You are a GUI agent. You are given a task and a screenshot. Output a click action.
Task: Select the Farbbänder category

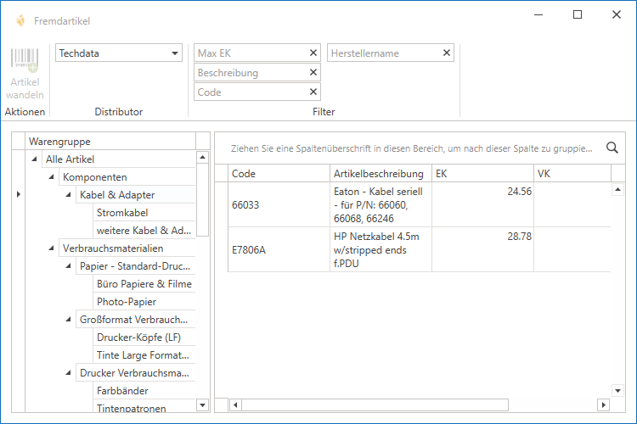point(122,391)
